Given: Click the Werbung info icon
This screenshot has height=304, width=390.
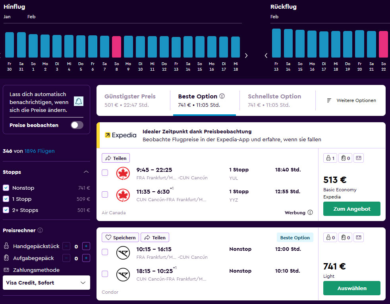Looking at the screenshot, I should point(310,213).
